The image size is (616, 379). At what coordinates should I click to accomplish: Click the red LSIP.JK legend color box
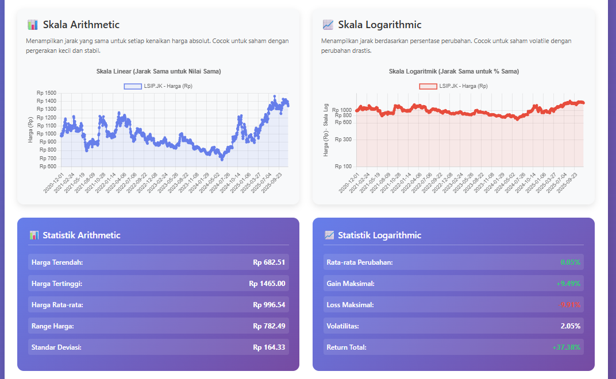pos(428,86)
